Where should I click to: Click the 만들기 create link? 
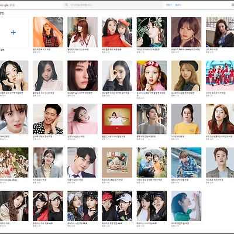tap(169, 5)
